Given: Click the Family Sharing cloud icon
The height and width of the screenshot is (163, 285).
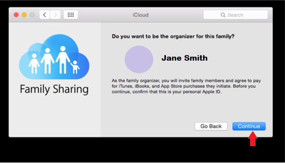Looking at the screenshot, I should (54, 57).
